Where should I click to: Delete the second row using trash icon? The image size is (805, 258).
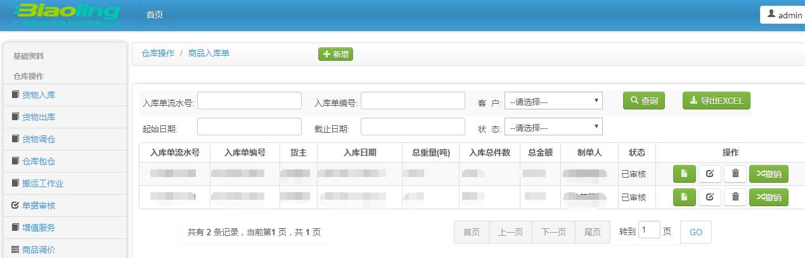coord(735,197)
